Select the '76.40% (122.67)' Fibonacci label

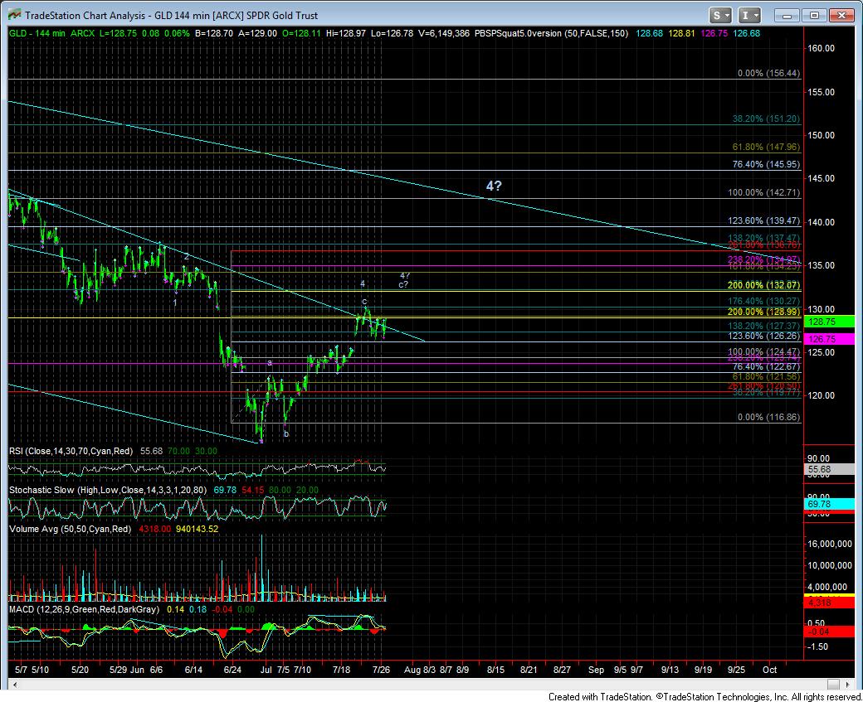pyautogui.click(x=766, y=366)
